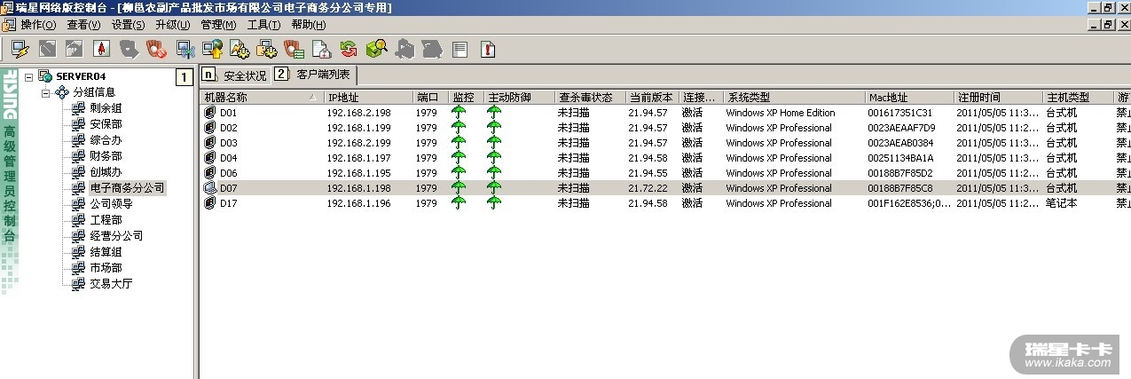The width and height of the screenshot is (1131, 379).
Task: Click the client shield icon next to D04
Action: (210, 158)
